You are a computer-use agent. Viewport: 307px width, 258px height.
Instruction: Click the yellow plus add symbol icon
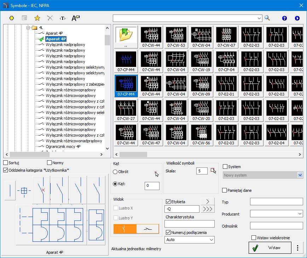pos(12,18)
